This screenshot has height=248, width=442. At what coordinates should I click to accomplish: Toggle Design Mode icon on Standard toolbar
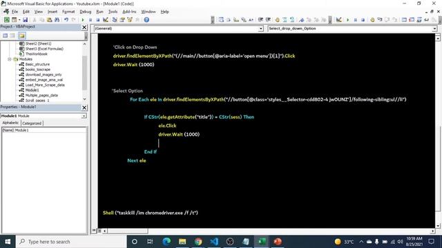tap(106, 20)
